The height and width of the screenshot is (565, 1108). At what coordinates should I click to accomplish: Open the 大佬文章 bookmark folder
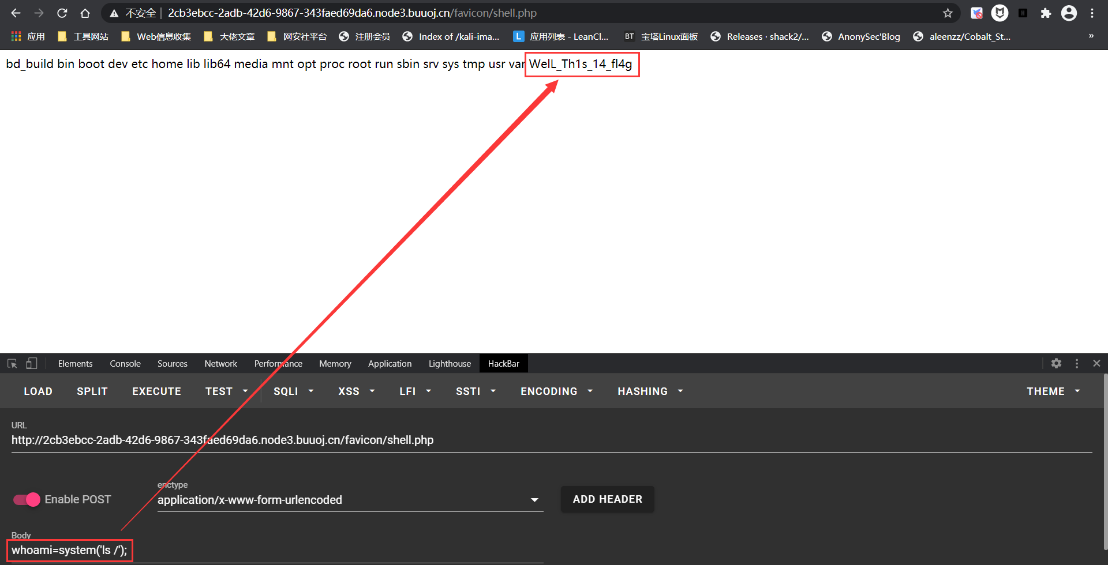(229, 36)
